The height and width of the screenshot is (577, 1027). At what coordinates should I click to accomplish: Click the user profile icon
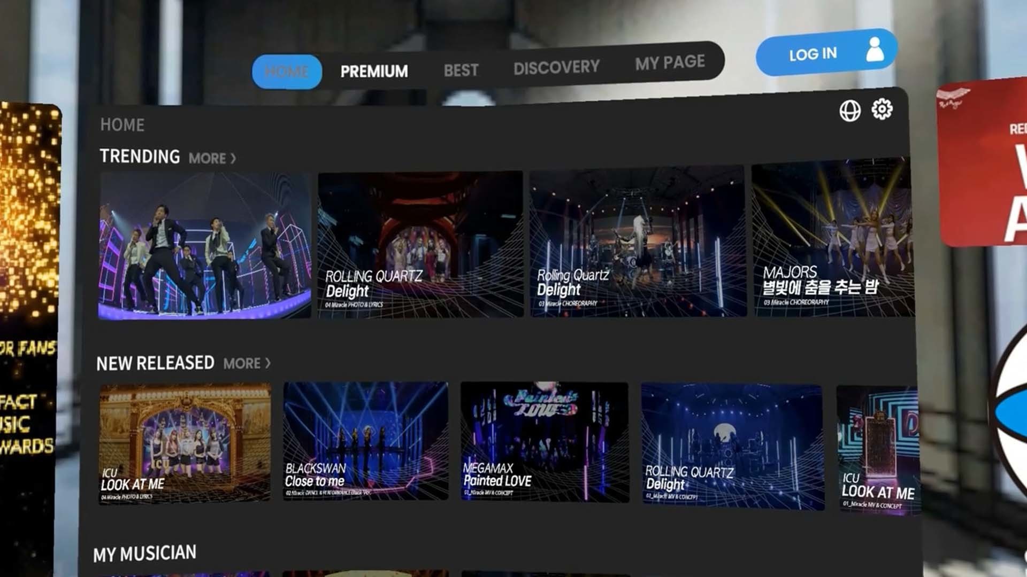875,50
